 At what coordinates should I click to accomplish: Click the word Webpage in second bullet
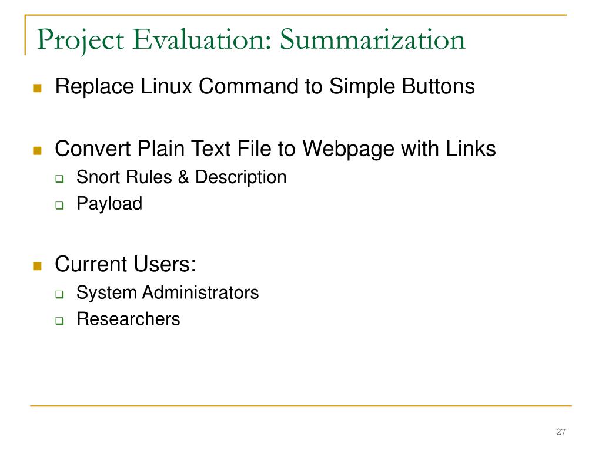click(x=348, y=149)
